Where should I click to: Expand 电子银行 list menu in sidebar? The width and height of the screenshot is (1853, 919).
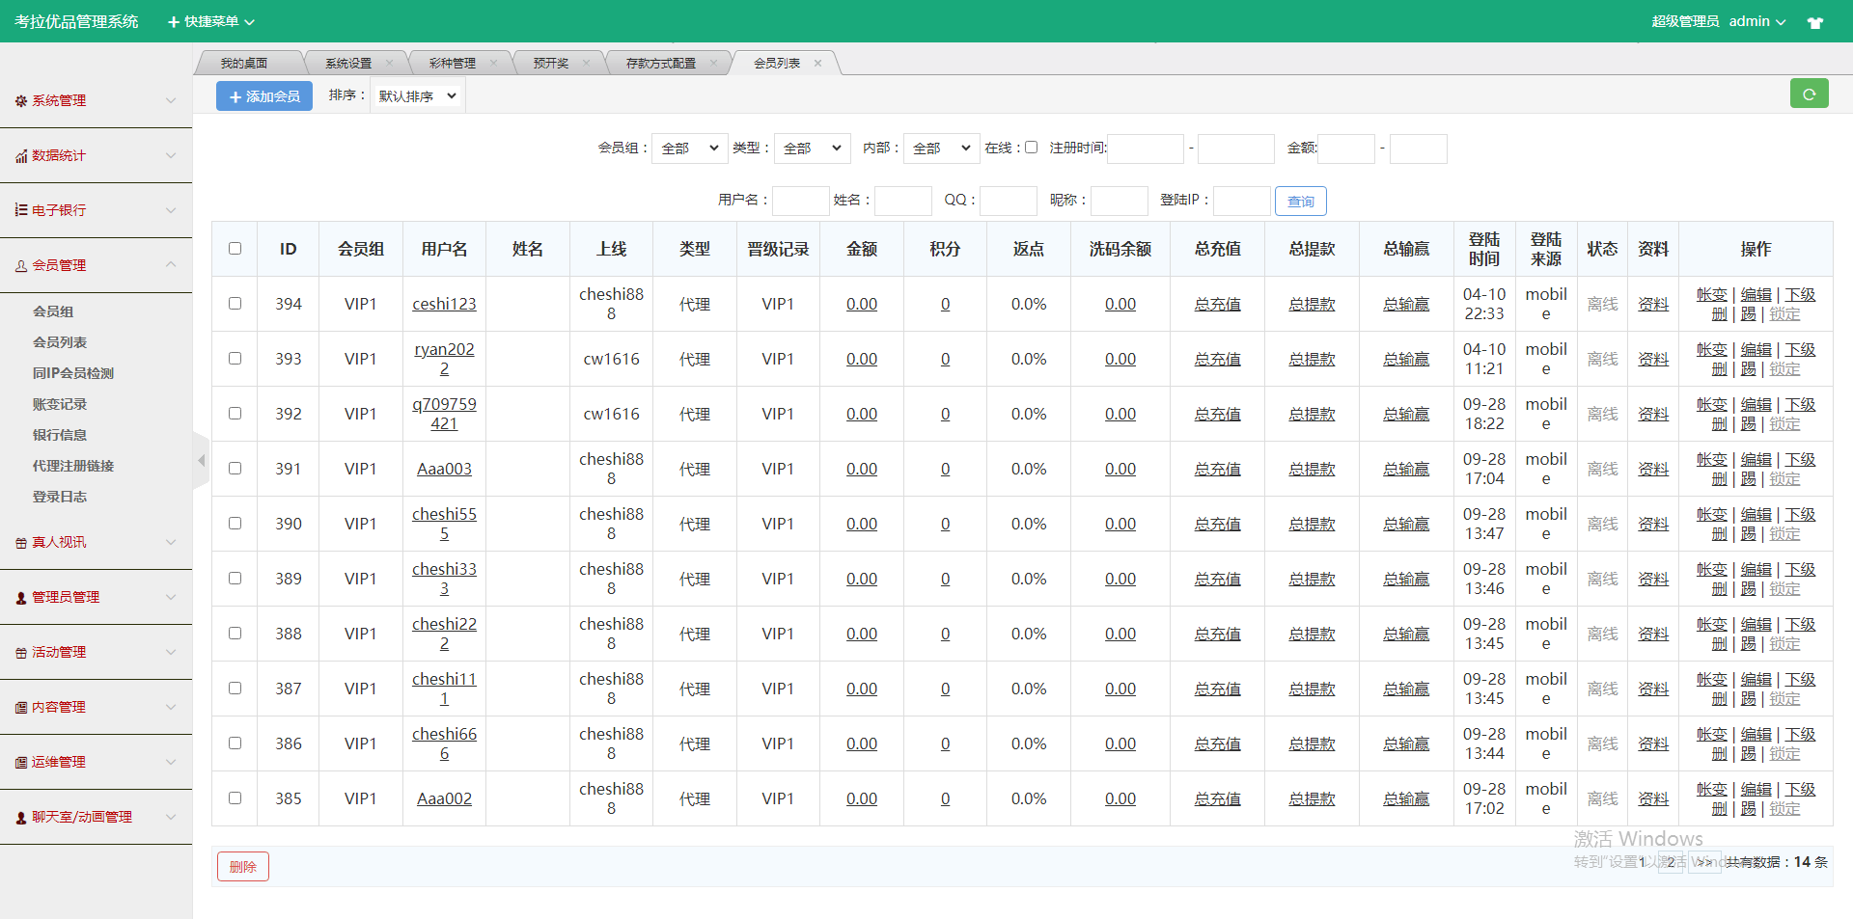point(95,210)
